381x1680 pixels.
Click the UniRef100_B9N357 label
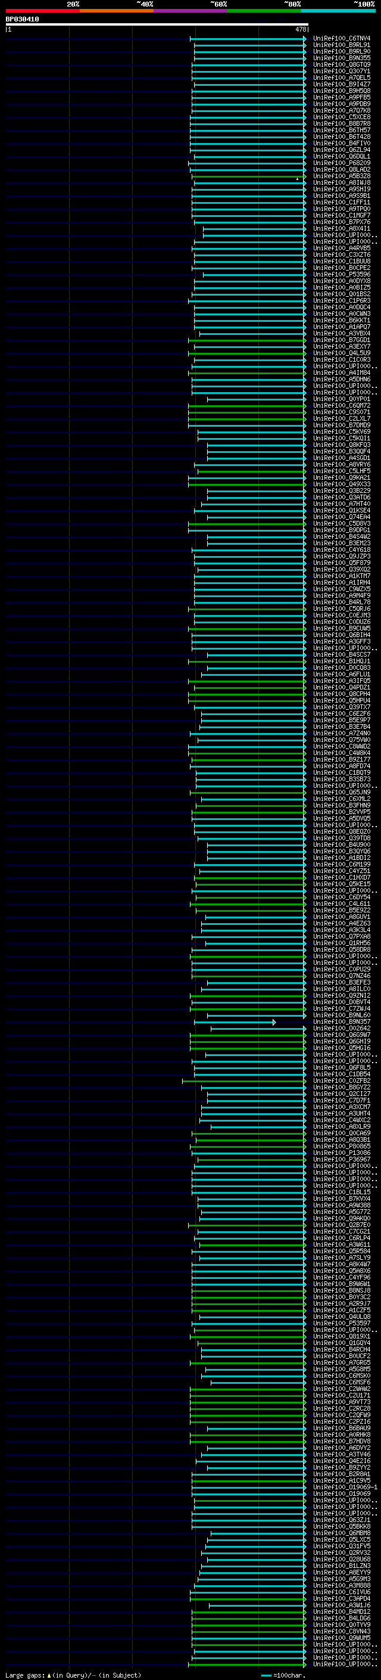[342, 1022]
